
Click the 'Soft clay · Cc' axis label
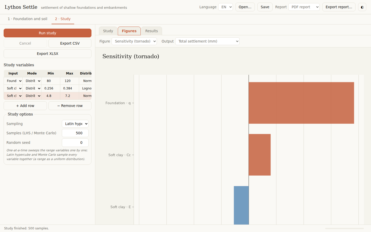tap(120, 155)
